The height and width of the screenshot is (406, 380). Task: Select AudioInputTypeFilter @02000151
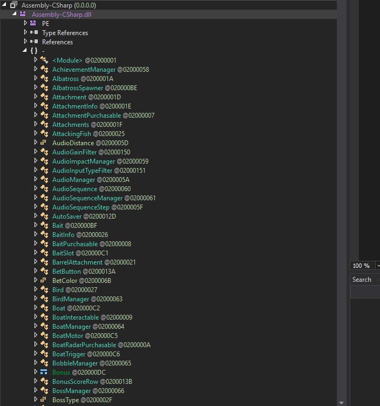coord(99,171)
